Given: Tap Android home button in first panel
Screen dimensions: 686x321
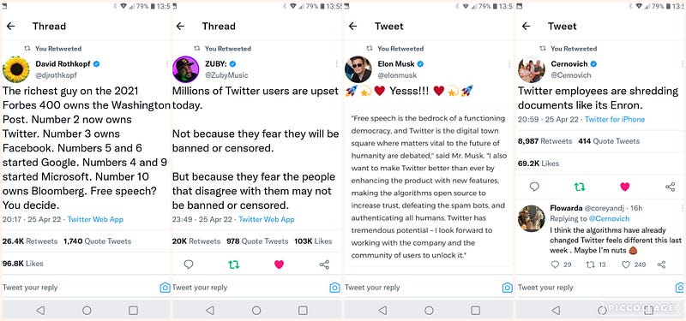Looking at the screenshot, I should [87, 310].
